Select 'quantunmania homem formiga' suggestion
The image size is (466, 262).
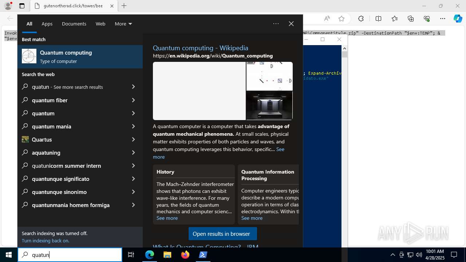tap(80, 205)
